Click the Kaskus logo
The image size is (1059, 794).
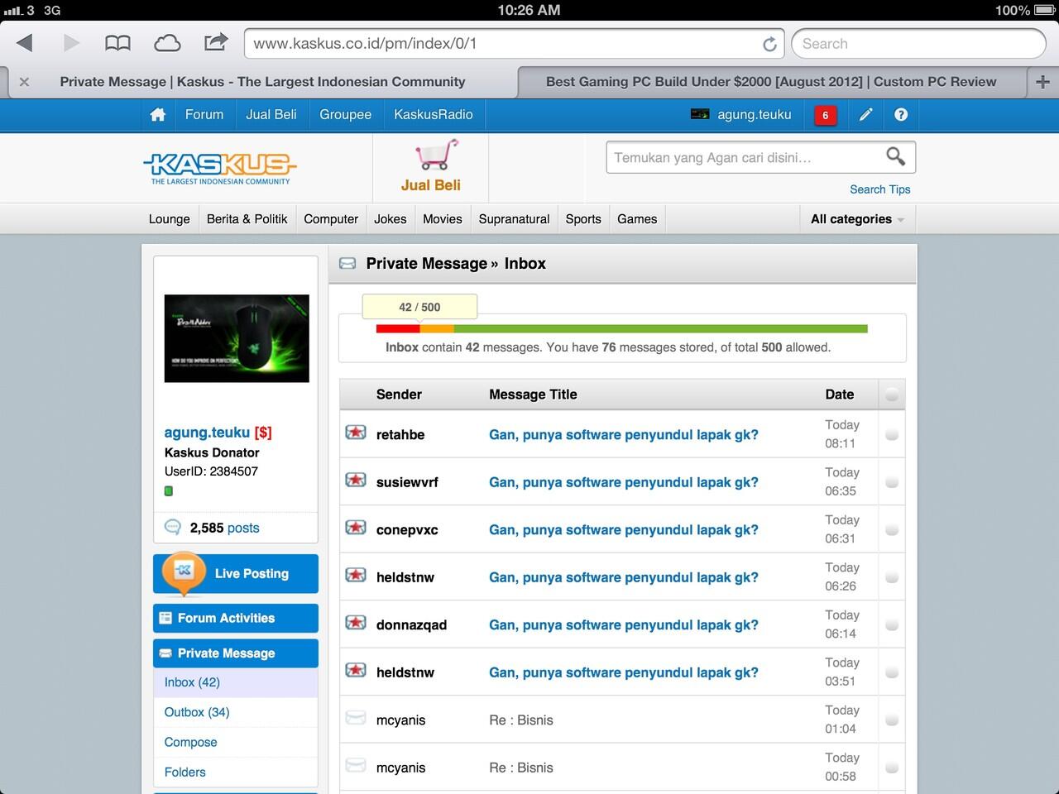coord(220,168)
